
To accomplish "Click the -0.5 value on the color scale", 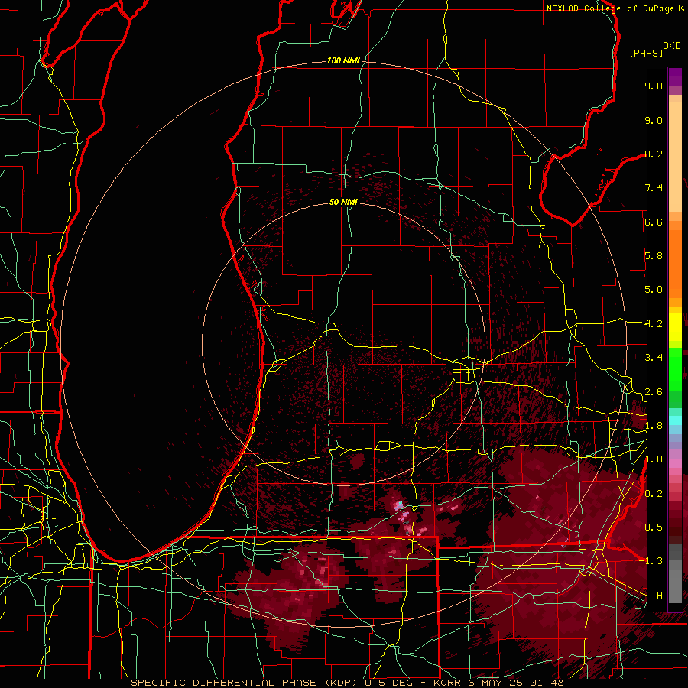I will [651, 527].
